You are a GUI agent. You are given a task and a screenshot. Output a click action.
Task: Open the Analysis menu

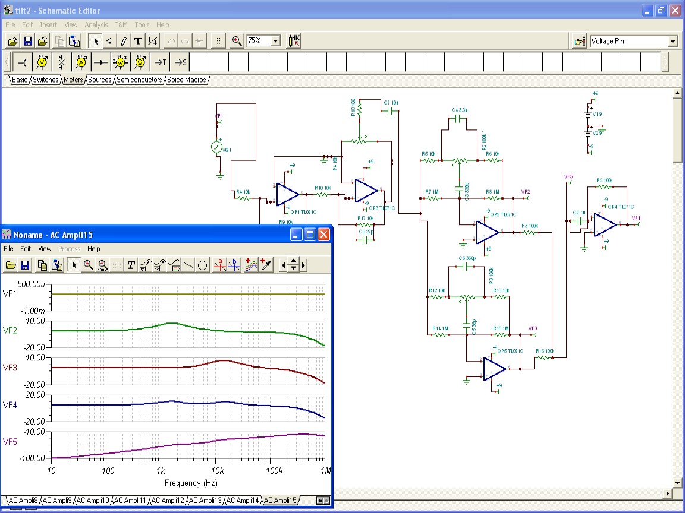point(96,25)
